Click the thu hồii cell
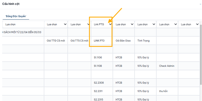The image size is (202, 101). (x=167, y=91)
